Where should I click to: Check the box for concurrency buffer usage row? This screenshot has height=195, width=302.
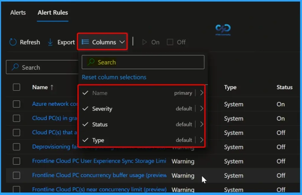pos(17,175)
